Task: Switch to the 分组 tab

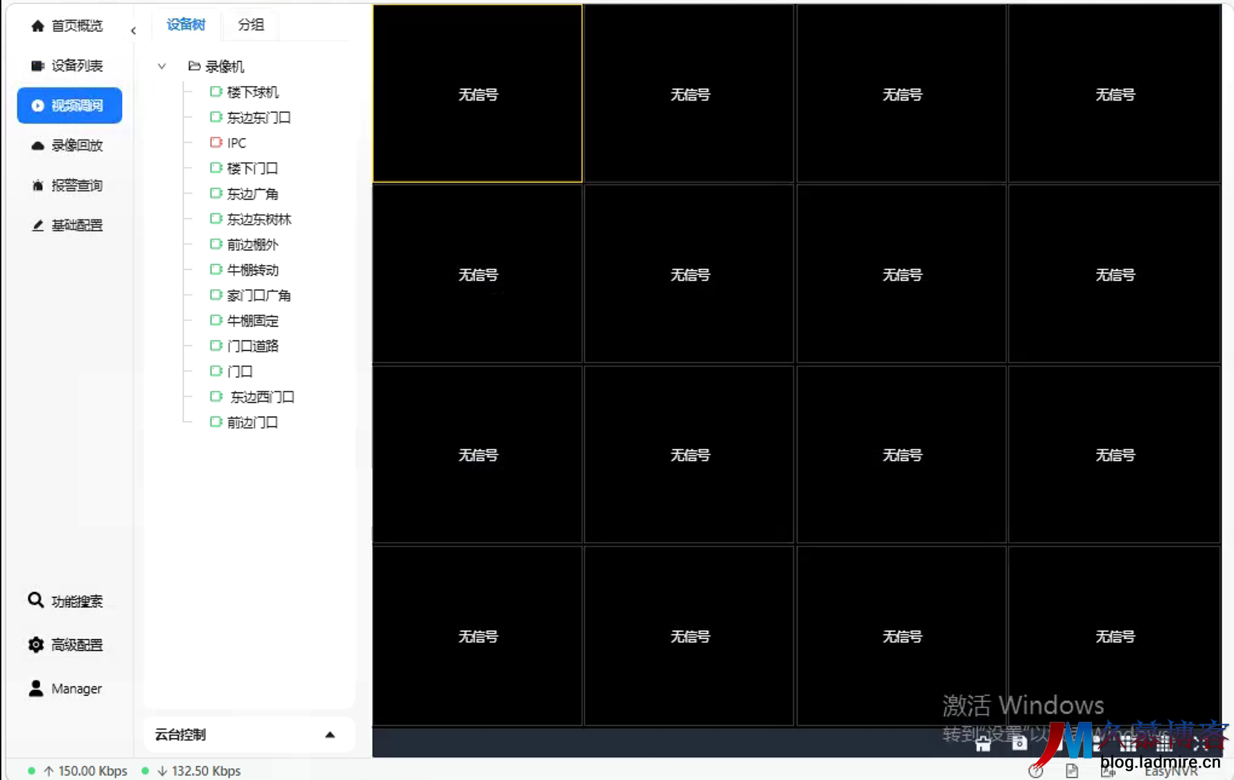Action: point(251,25)
